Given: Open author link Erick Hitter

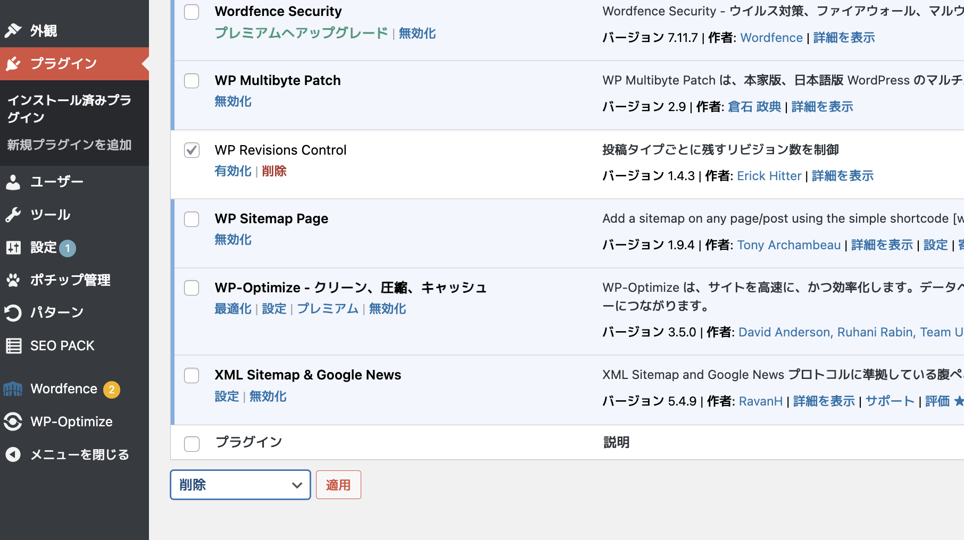Looking at the screenshot, I should 769,176.
